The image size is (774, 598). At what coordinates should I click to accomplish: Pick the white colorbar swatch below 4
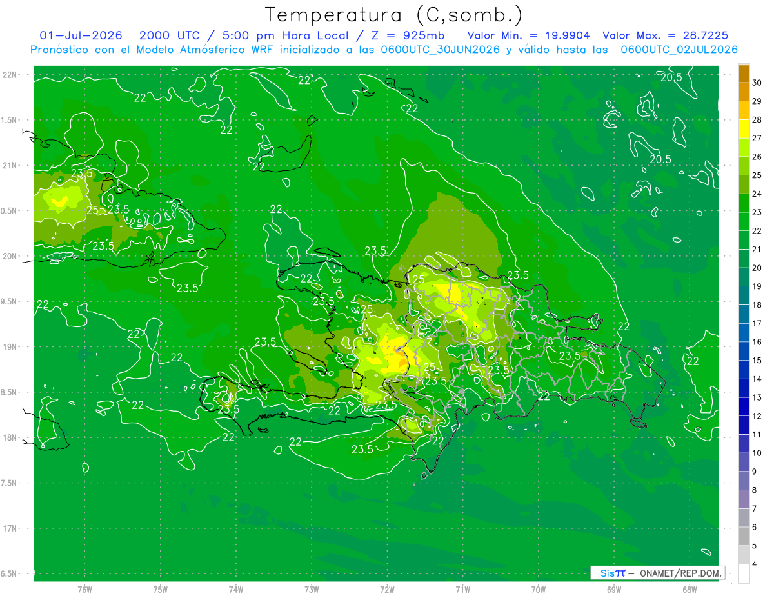(x=744, y=573)
